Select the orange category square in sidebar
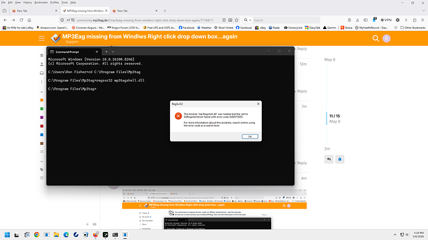 tap(42, 100)
